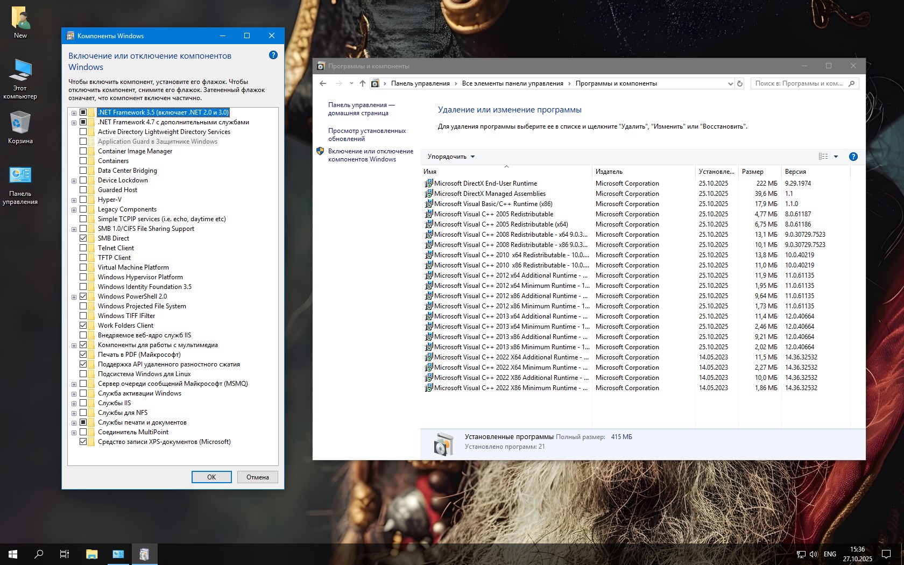
Task: Click the search field in Programs window
Action: (799, 83)
